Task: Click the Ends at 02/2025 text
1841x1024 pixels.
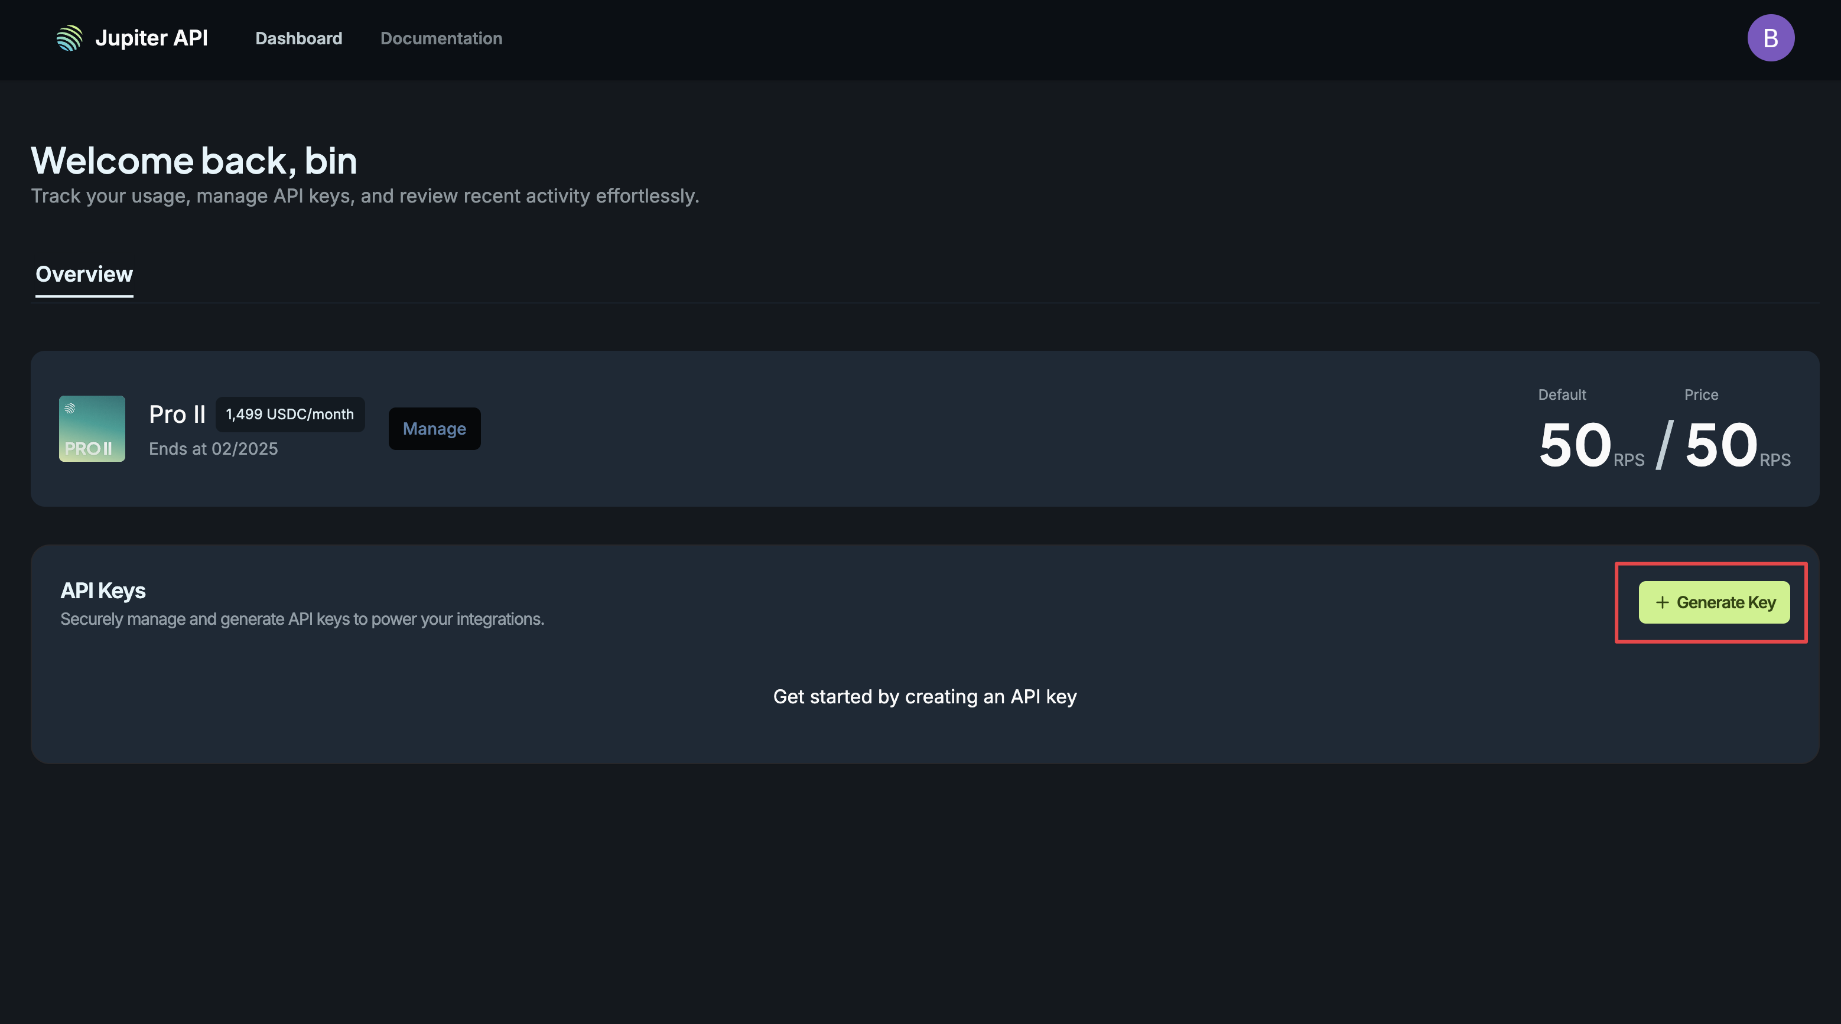Action: pos(213,449)
